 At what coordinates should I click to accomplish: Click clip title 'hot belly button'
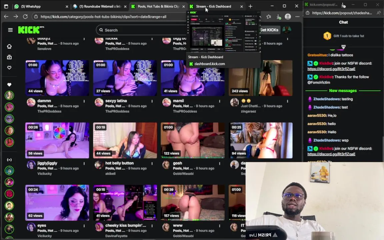(120, 163)
